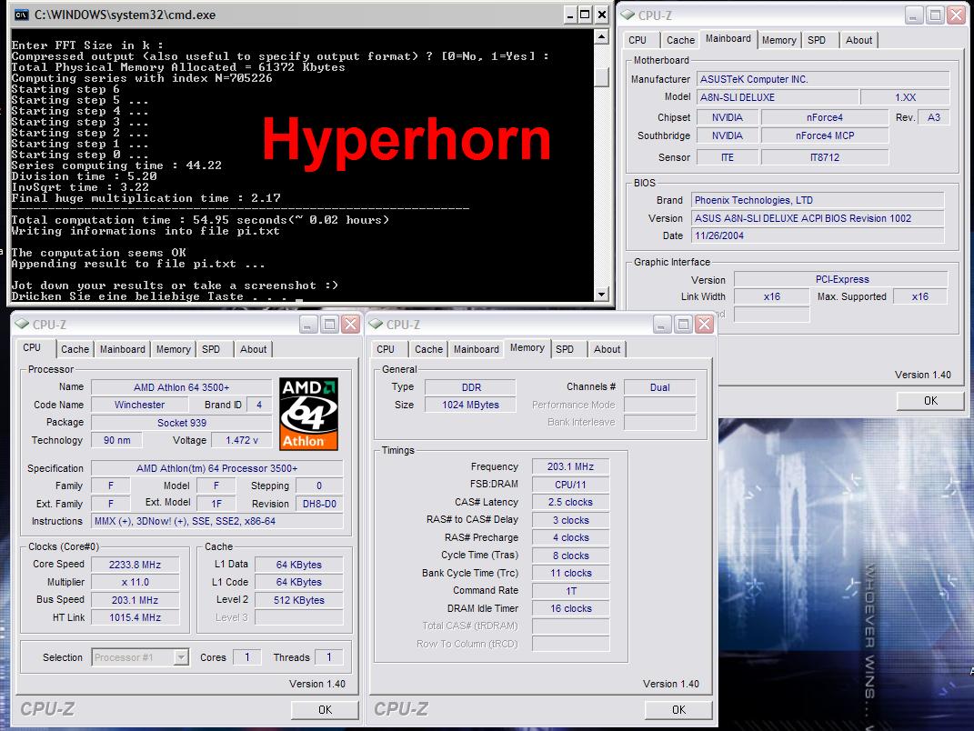
Task: Minimize the CPU-Z CPU tab window
Action: [308, 324]
